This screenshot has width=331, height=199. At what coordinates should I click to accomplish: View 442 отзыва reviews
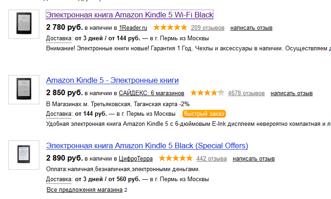tap(212, 159)
